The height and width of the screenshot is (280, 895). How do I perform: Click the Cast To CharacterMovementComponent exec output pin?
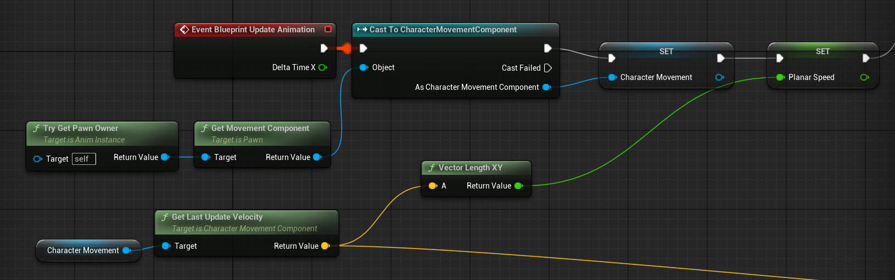pyautogui.click(x=547, y=48)
